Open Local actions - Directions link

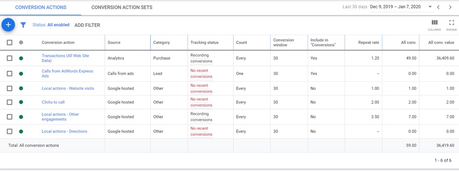tap(65, 132)
